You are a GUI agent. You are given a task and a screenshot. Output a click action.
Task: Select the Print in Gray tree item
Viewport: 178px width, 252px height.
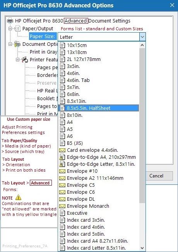(x=43, y=52)
